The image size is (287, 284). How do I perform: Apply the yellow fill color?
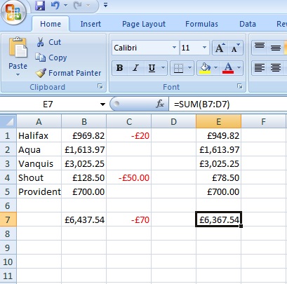(x=205, y=68)
